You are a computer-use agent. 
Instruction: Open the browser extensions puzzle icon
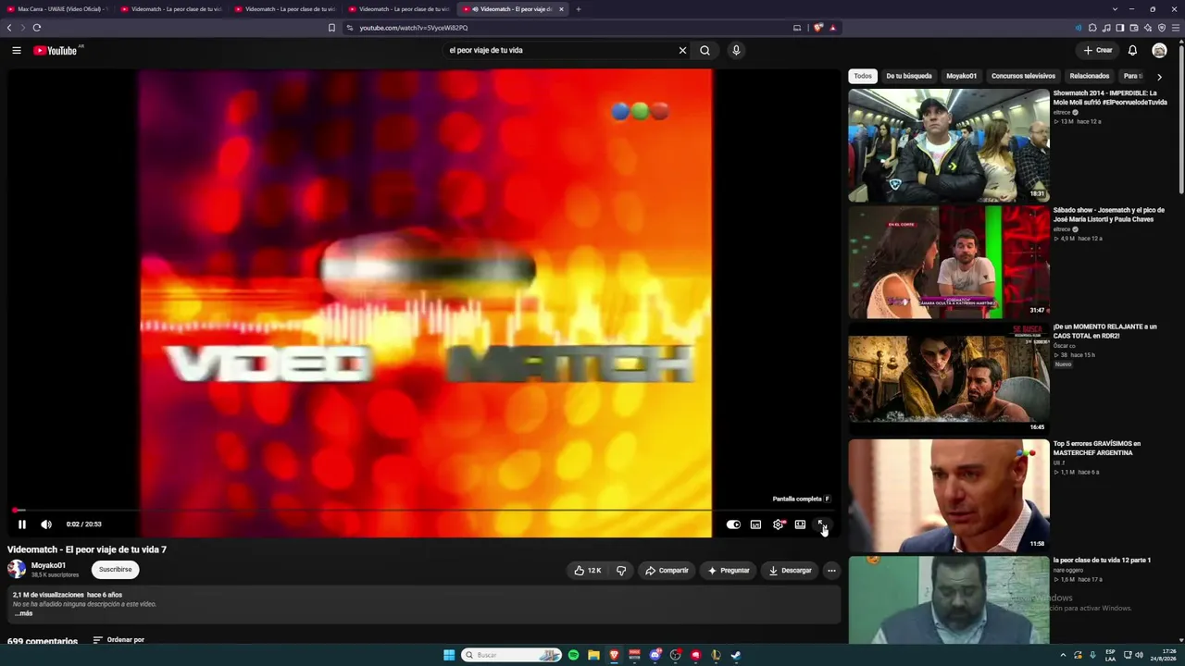pyautogui.click(x=1092, y=28)
